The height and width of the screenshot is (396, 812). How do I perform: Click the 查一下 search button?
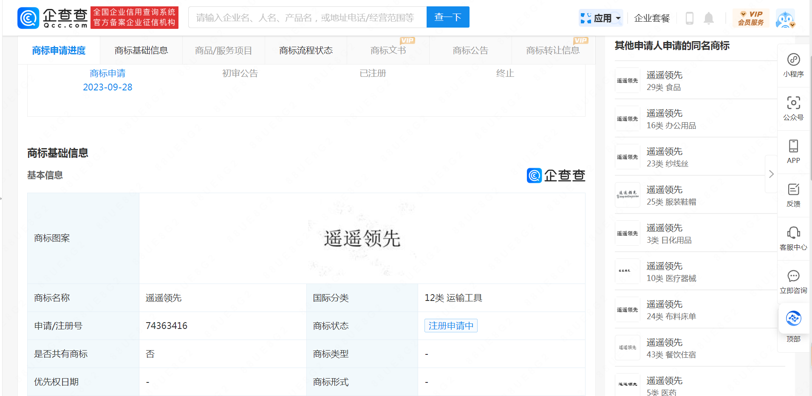[447, 17]
